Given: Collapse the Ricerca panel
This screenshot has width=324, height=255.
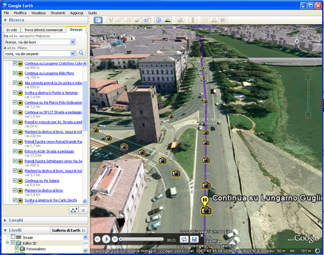Looking at the screenshot, I should point(5,20).
